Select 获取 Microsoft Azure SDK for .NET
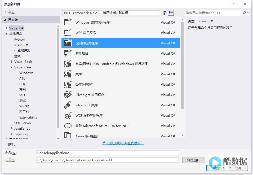 102,126
